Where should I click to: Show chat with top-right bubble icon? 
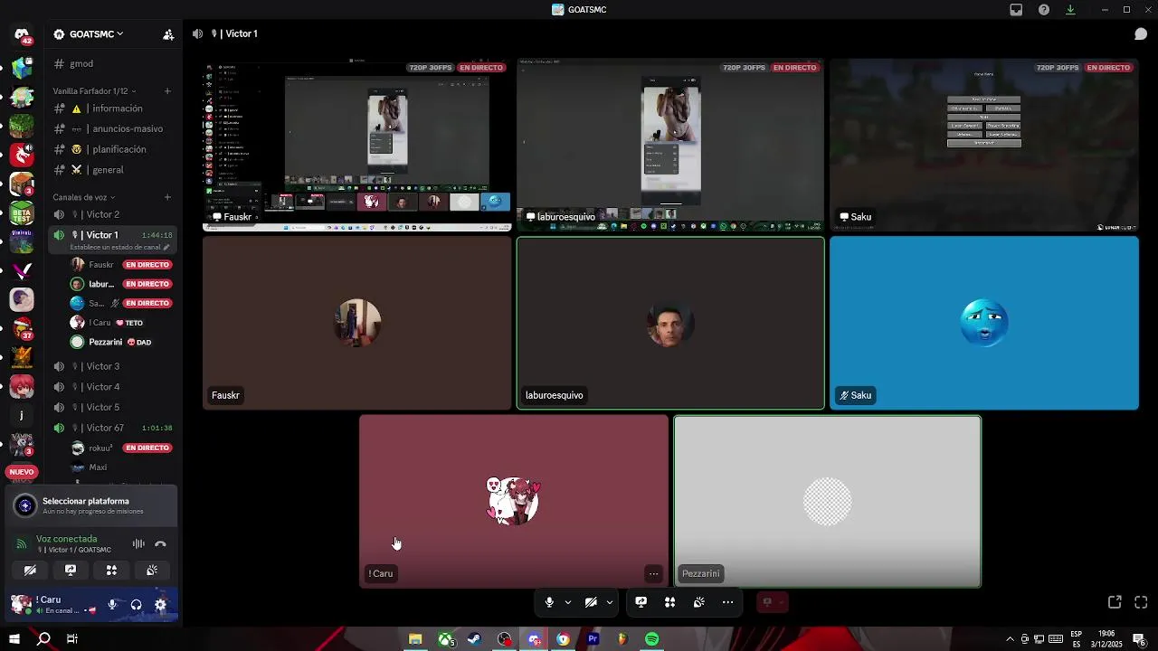pyautogui.click(x=1141, y=34)
